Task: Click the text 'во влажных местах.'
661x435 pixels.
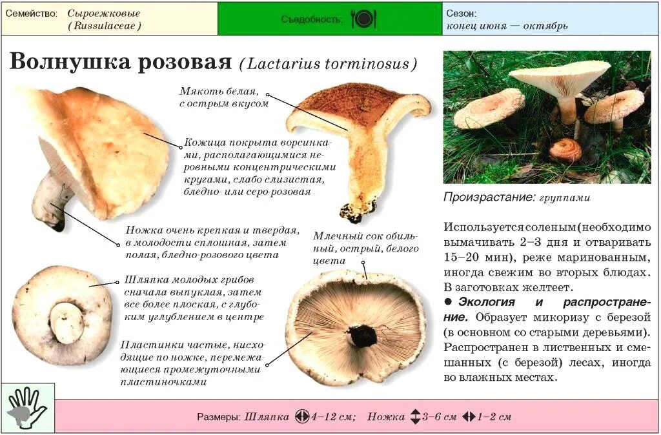Action: 500,378
